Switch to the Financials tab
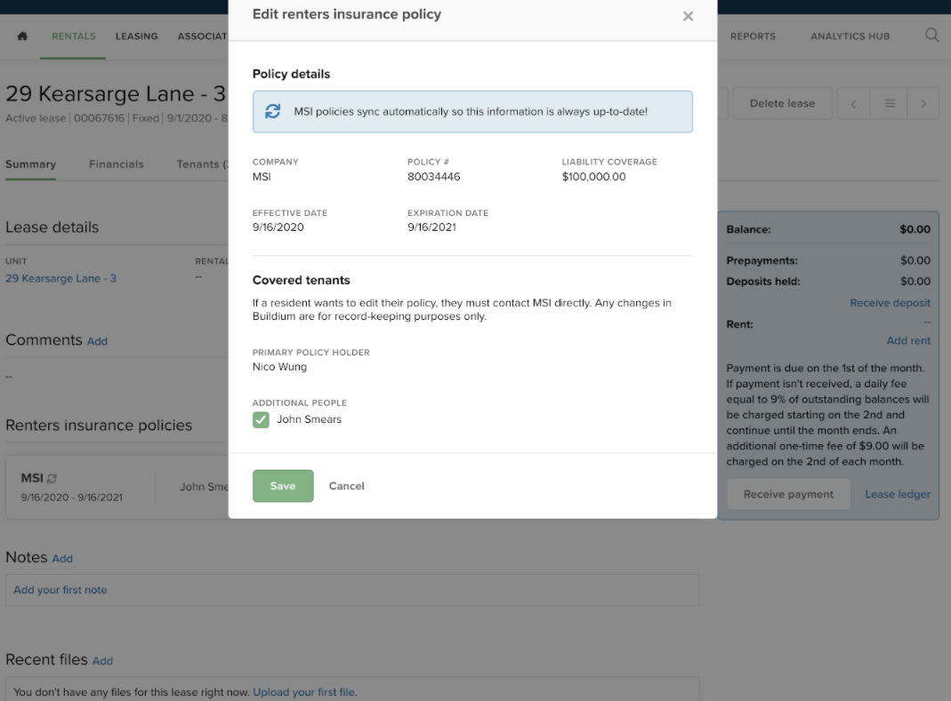This screenshot has height=701, width=951. click(117, 164)
